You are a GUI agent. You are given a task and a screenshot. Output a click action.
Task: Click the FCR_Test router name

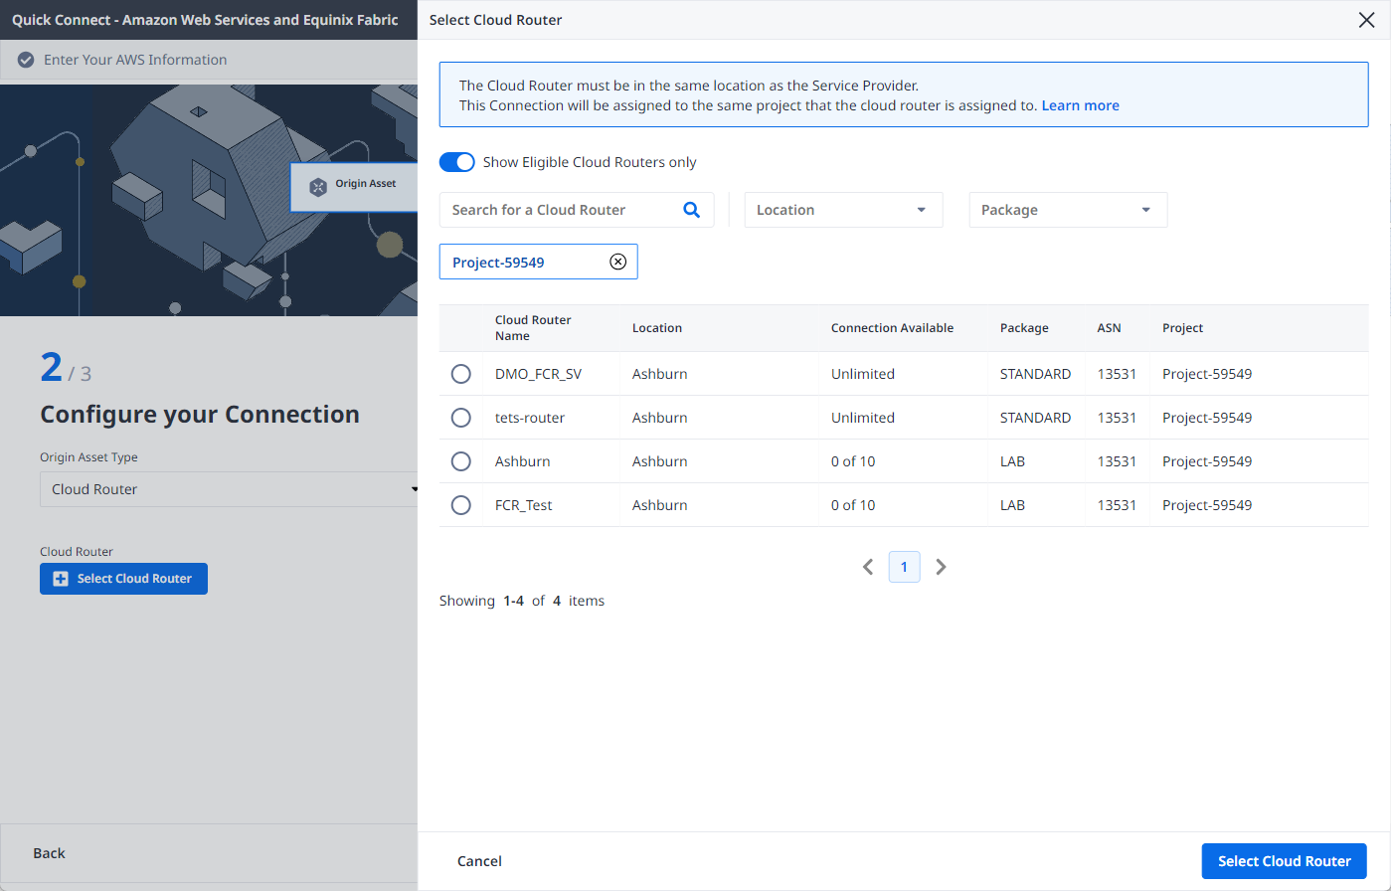524,505
